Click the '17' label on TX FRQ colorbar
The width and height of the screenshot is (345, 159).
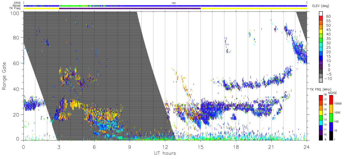click(x=325, y=100)
